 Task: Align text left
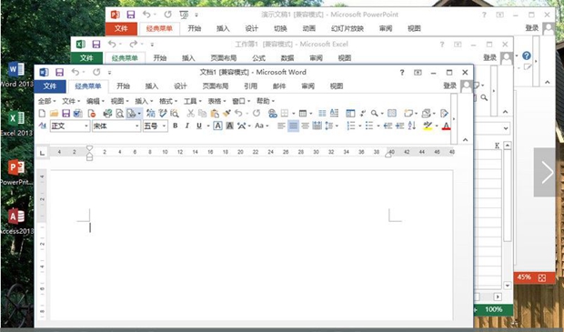pyautogui.click(x=281, y=126)
